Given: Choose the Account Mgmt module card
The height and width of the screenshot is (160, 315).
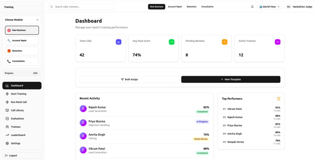Looking at the screenshot, I should (x=22, y=41).
